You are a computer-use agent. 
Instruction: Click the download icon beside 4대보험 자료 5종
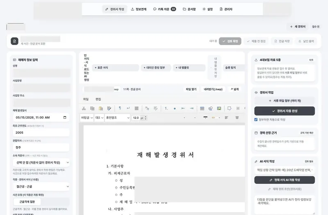pos(256,60)
